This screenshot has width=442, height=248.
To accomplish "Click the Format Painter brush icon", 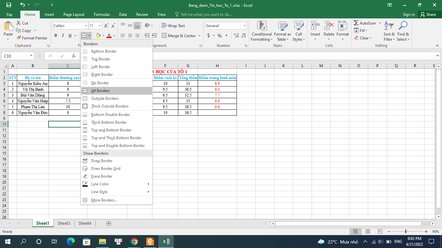I will click(x=19, y=38).
